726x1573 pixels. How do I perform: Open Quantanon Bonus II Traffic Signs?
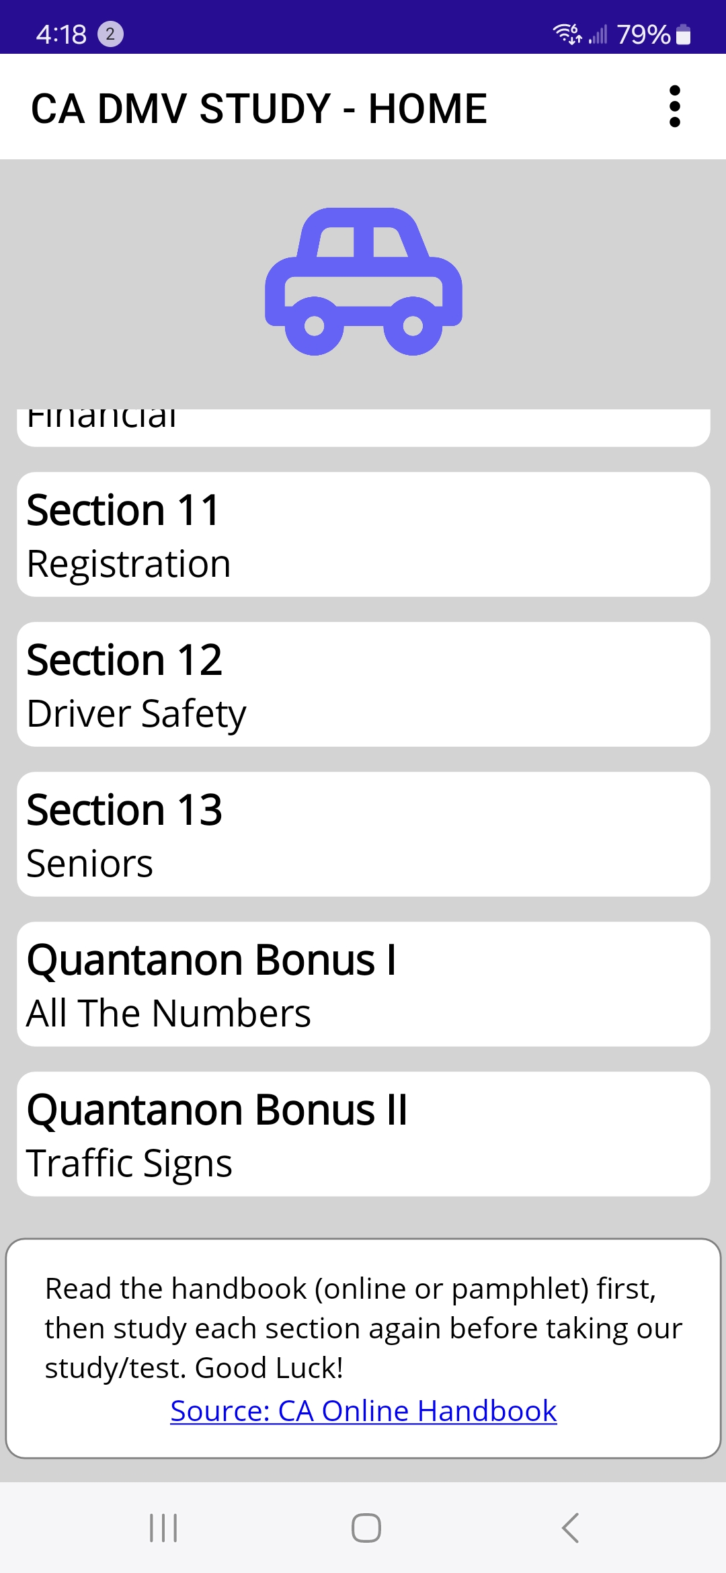pos(363,1134)
